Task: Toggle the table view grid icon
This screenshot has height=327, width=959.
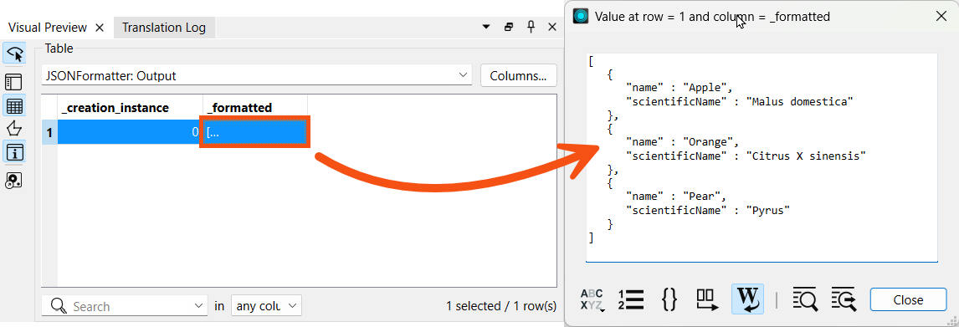Action: pos(15,105)
